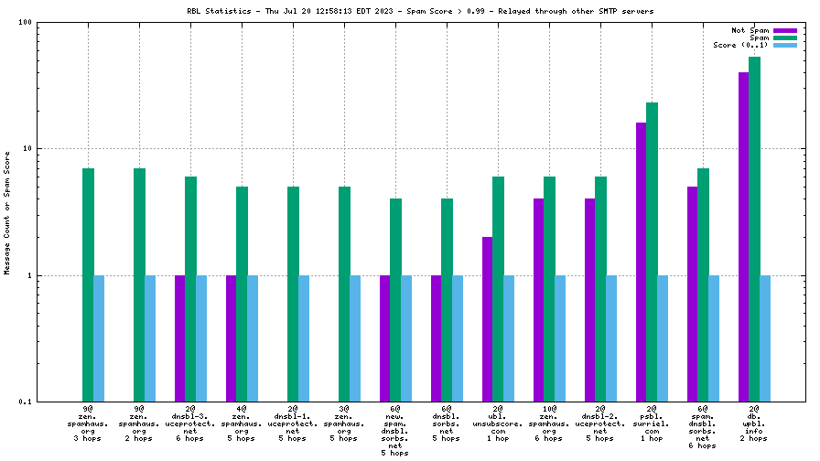Click the green Spam legend swatch
Image resolution: width=820 pixels, height=461 pixels.
785,38
